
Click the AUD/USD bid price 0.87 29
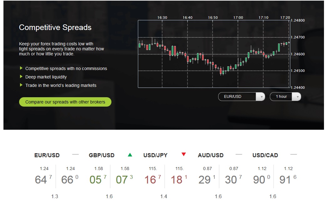coord(207,176)
